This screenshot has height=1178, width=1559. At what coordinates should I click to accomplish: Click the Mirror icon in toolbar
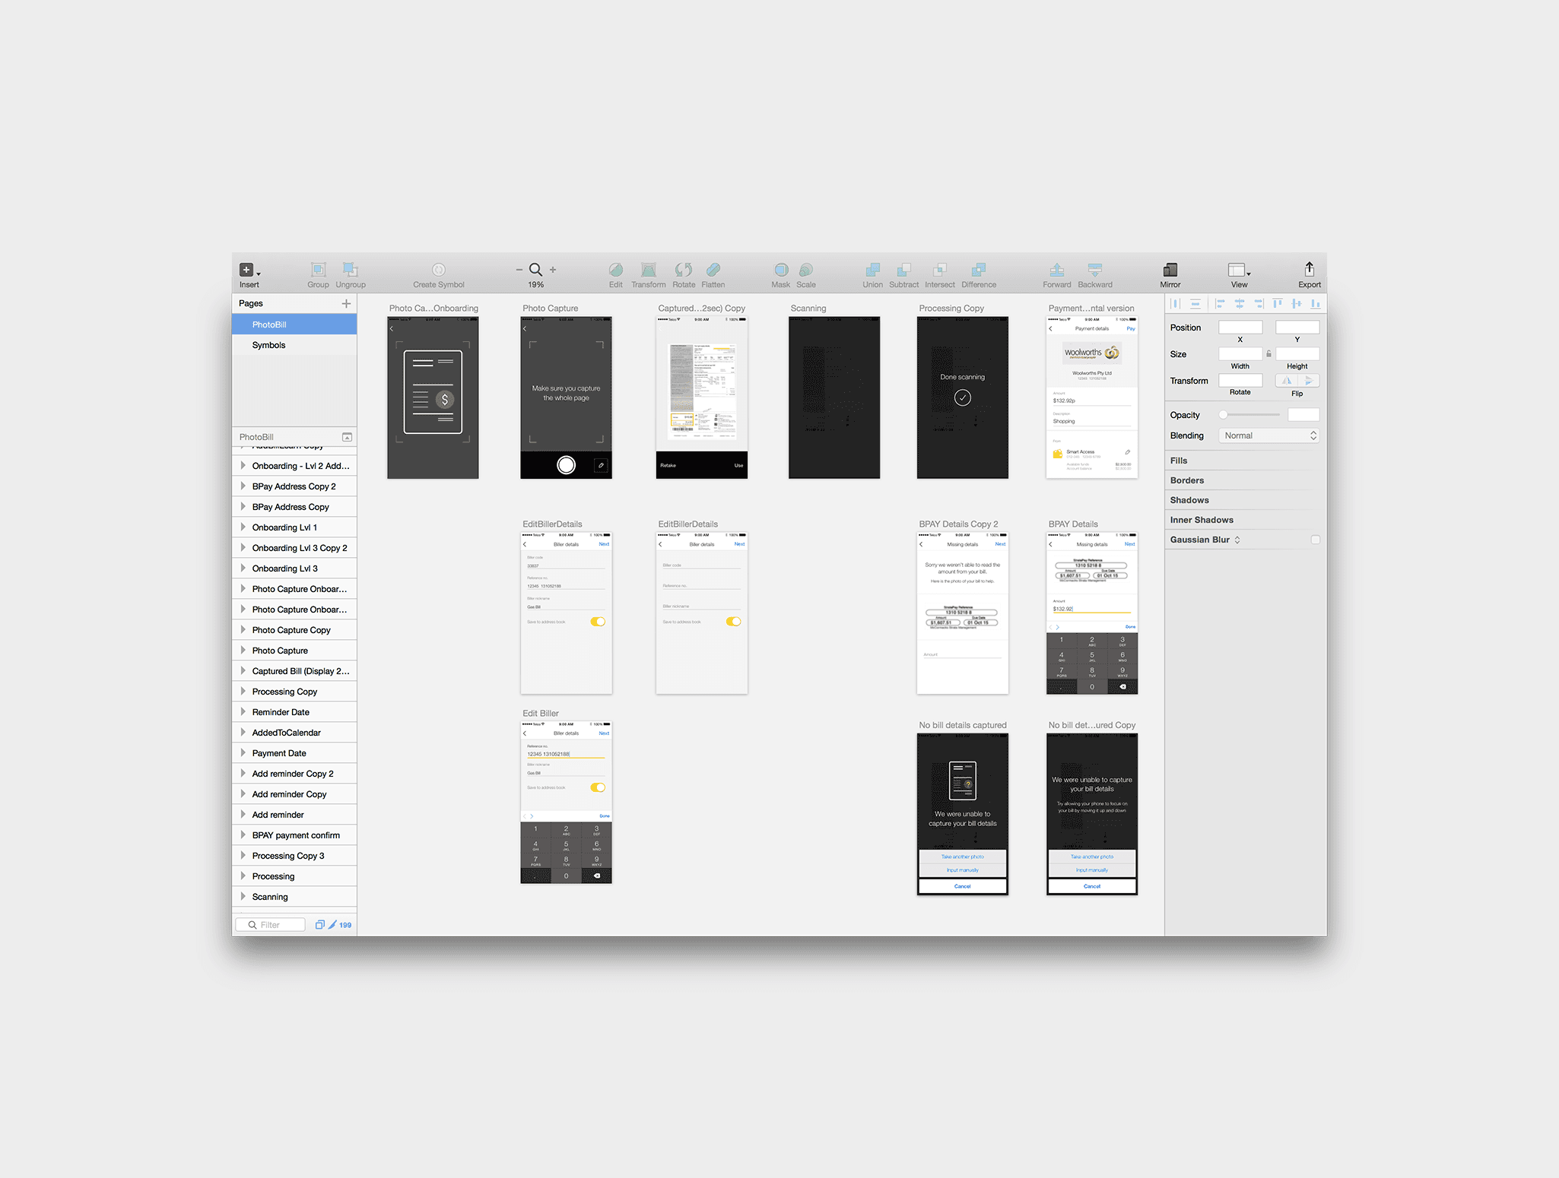pos(1170,270)
